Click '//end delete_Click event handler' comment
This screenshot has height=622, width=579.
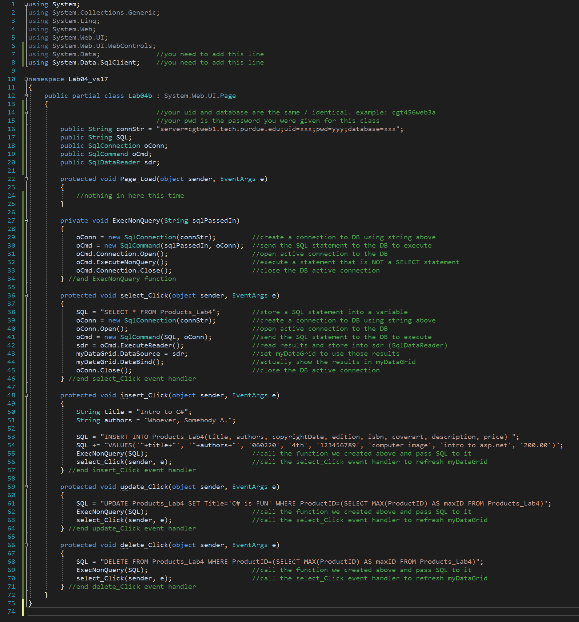click(x=132, y=587)
